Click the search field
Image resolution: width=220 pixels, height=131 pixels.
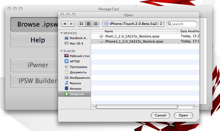tap(182, 24)
